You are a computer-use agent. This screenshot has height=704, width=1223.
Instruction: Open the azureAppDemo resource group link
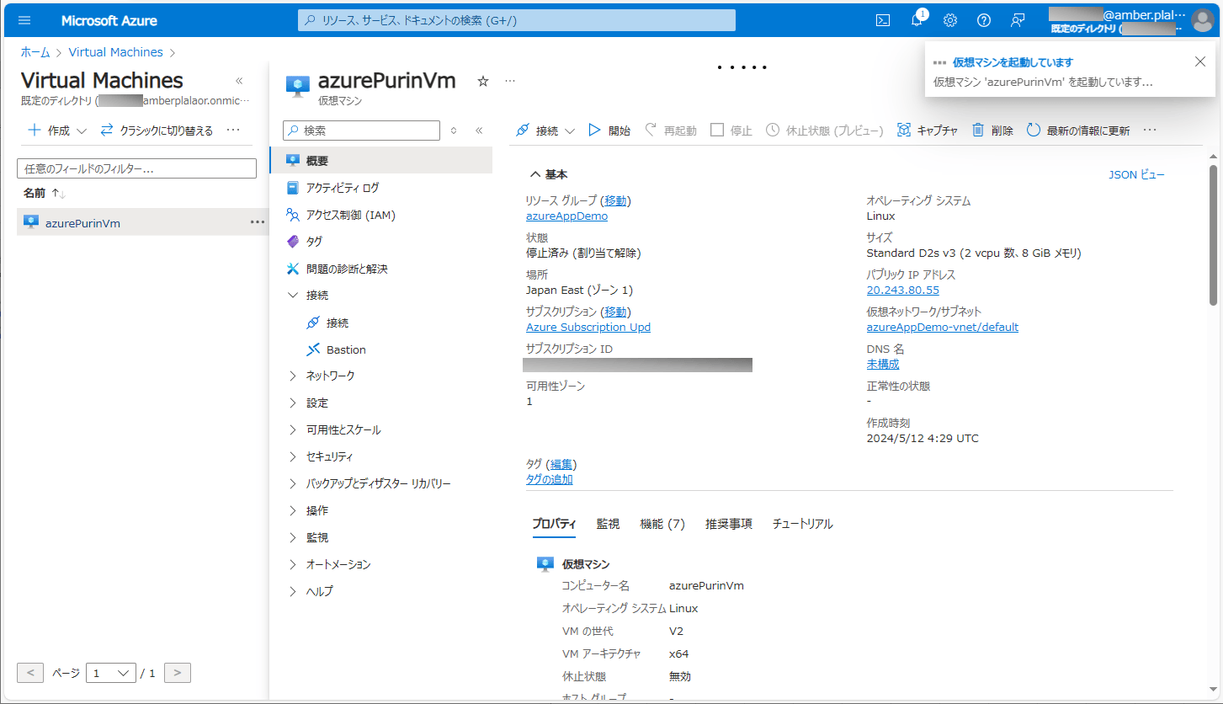click(x=566, y=216)
